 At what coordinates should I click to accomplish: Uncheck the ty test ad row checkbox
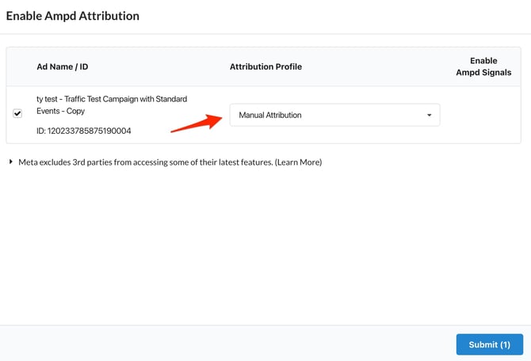coord(17,113)
